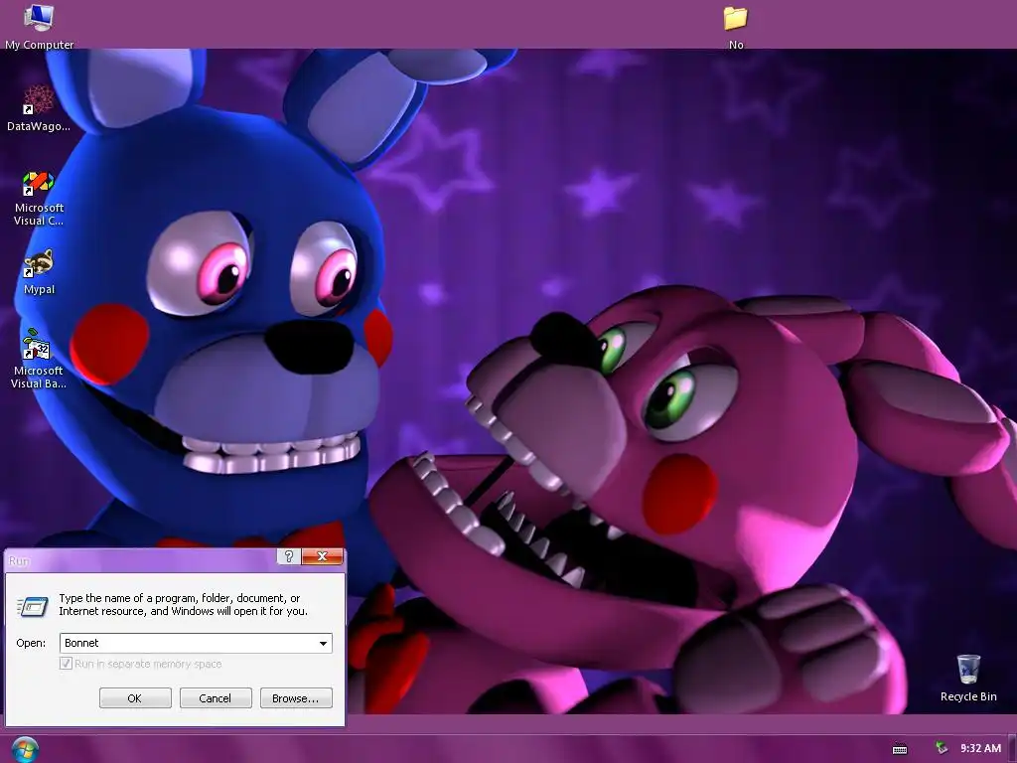Click the green network tray icon

pyautogui.click(x=941, y=748)
